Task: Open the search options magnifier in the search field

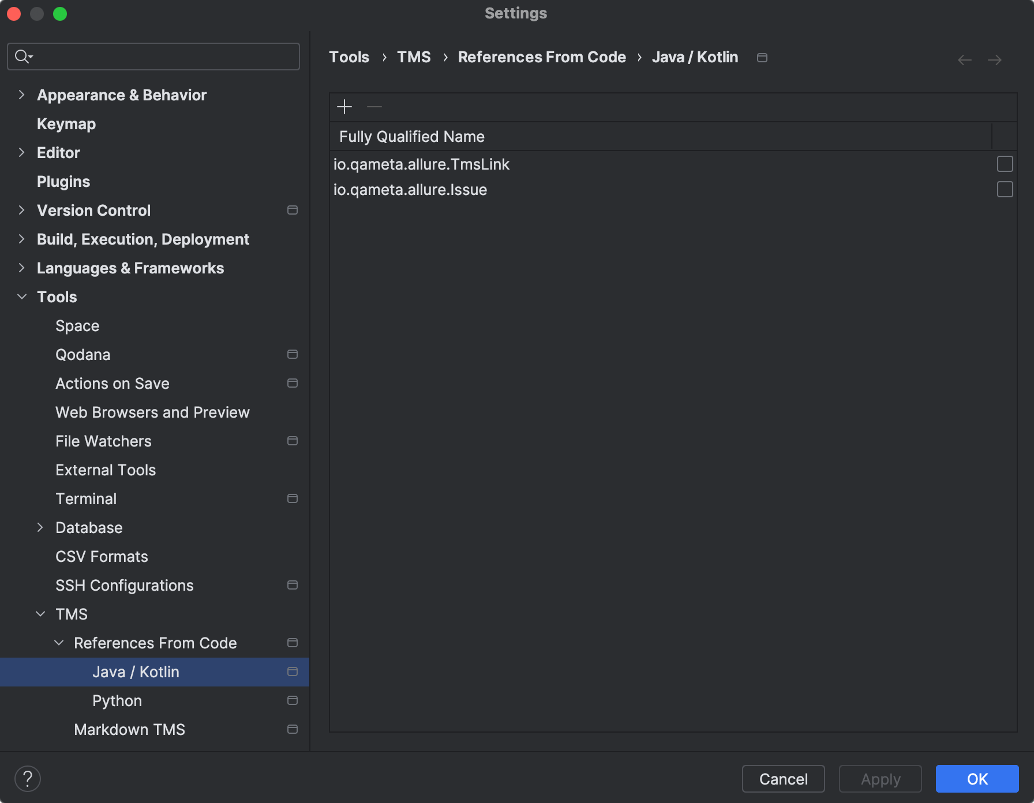Action: pos(23,57)
